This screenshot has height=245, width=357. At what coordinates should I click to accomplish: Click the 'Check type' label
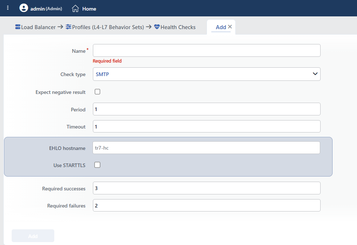point(73,74)
